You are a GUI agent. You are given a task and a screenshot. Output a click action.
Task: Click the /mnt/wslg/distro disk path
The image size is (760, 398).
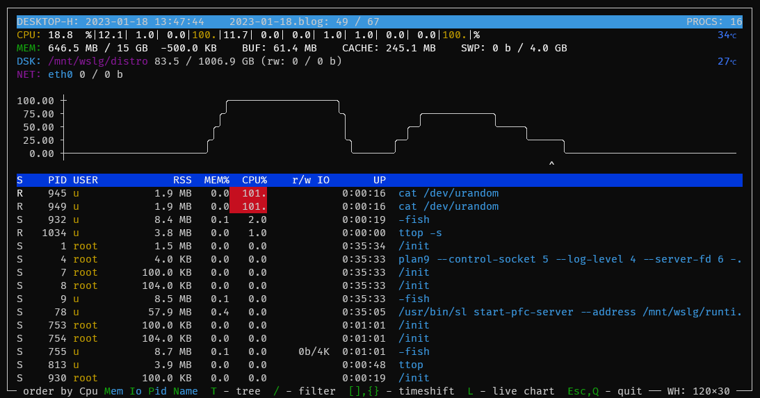(x=98, y=61)
